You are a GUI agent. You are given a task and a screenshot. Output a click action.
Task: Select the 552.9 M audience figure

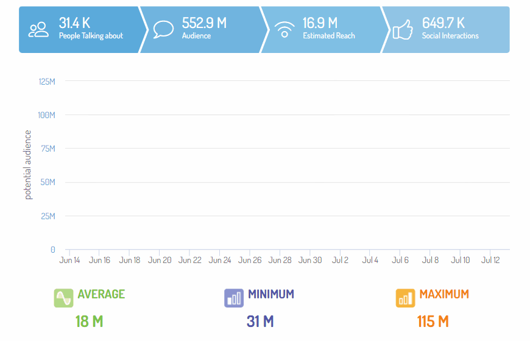(x=204, y=23)
